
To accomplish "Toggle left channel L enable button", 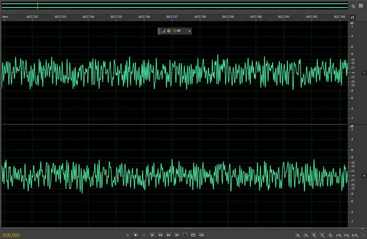I will tap(364, 73).
